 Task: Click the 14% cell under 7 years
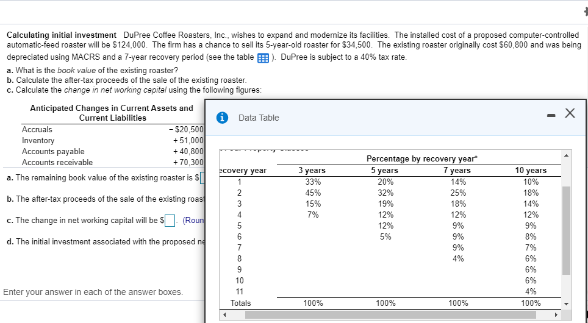458,182
